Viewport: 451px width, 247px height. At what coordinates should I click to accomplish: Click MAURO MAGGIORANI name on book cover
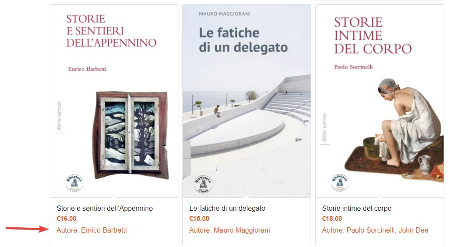click(225, 14)
